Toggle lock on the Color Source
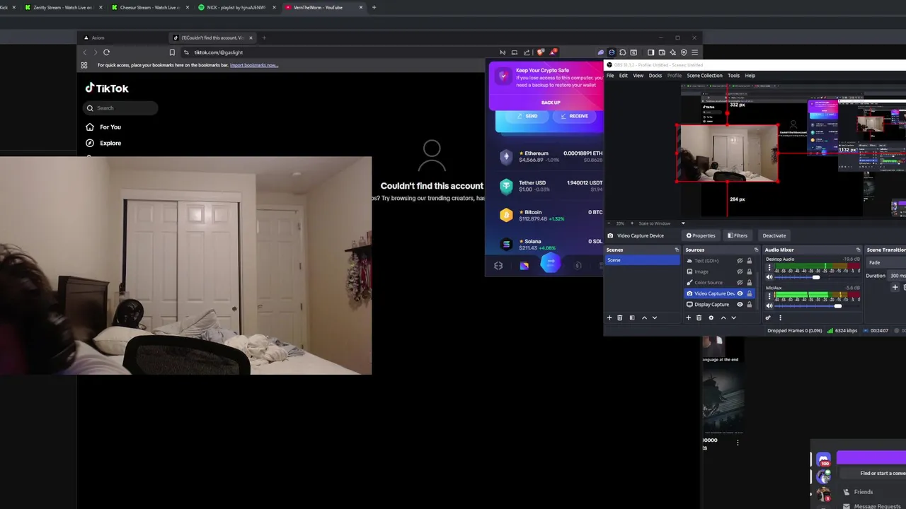 coord(749,282)
